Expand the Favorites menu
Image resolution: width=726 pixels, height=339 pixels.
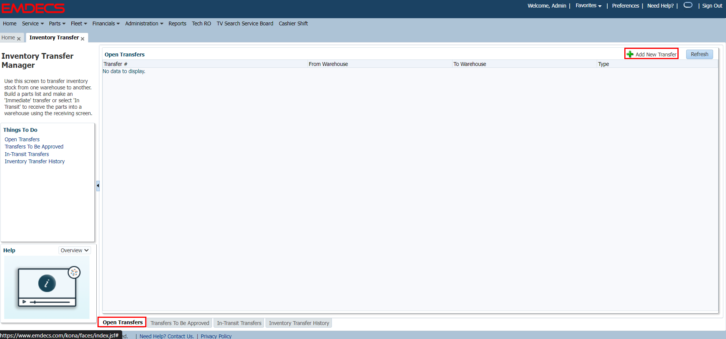588,6
